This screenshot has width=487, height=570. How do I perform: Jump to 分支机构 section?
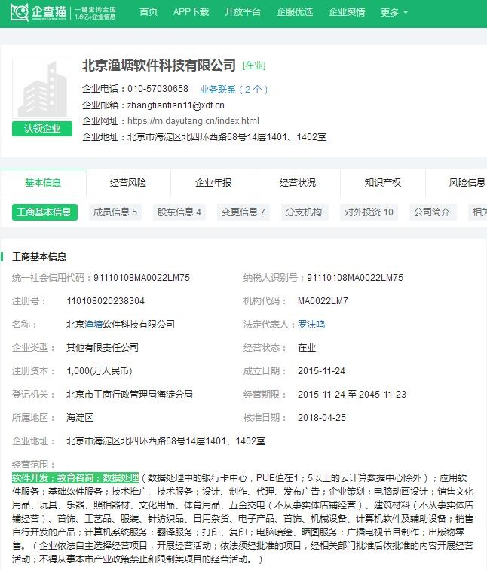coord(304,212)
